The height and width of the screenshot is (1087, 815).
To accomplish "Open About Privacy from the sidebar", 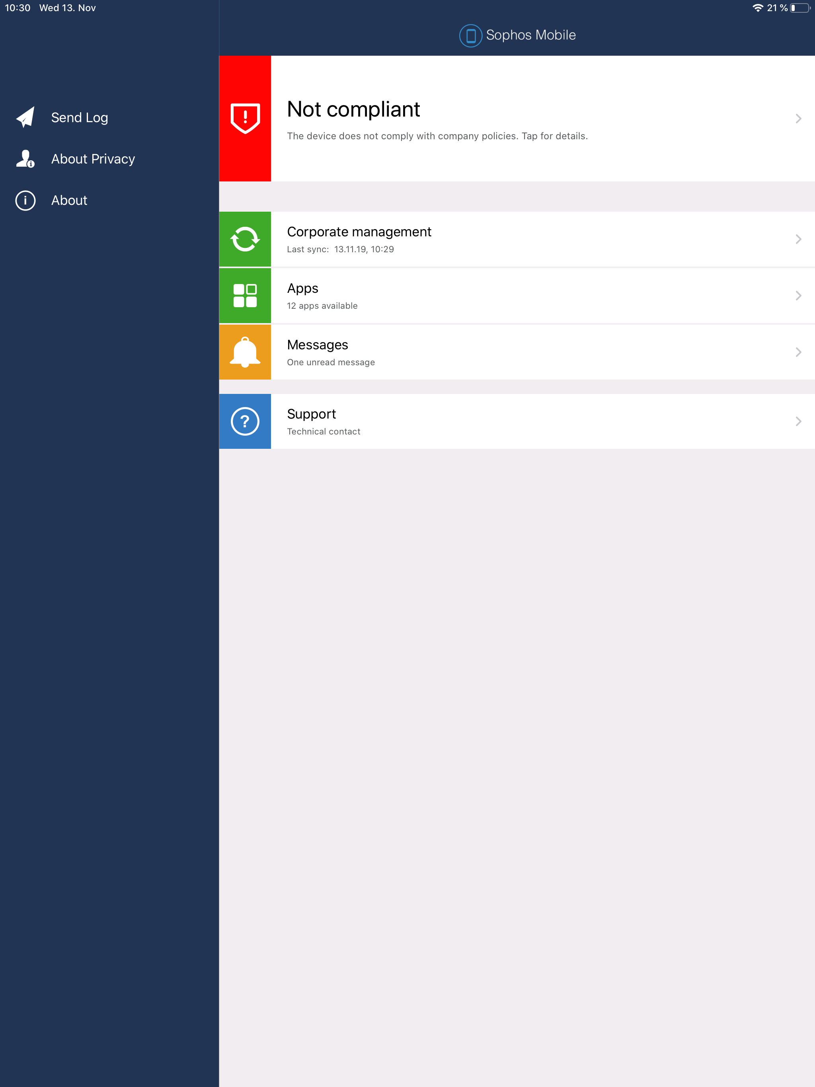I will pos(93,159).
